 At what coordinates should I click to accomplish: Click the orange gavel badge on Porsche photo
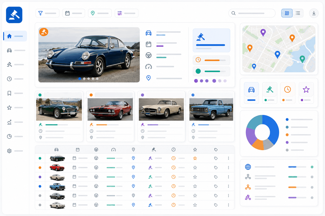coord(44,32)
